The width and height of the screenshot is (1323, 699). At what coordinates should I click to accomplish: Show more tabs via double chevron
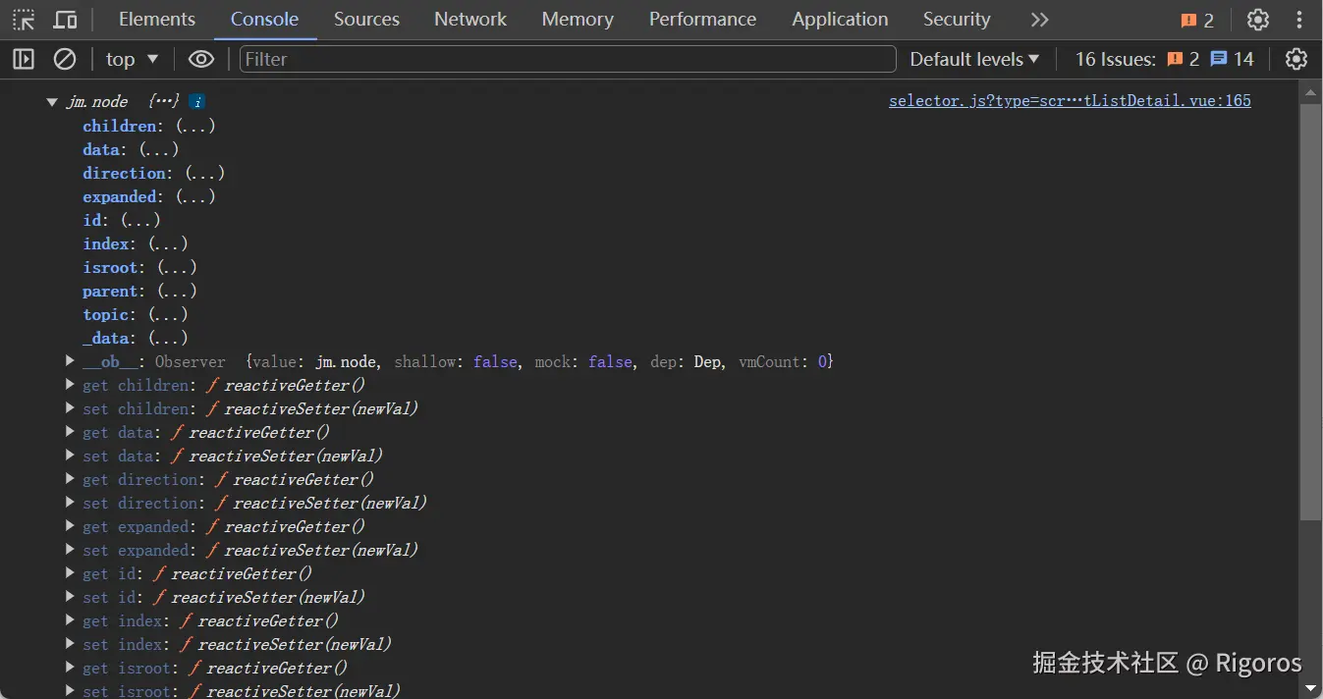1040,20
